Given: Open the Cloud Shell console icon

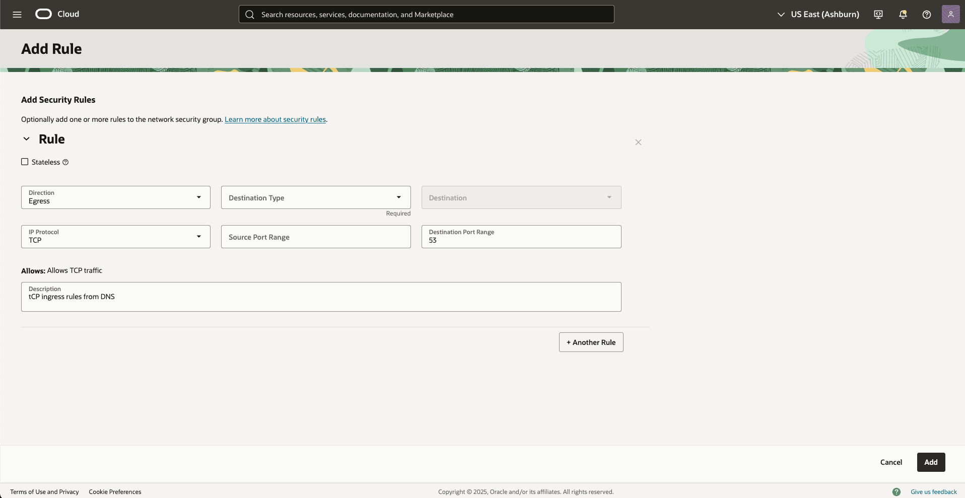Looking at the screenshot, I should [x=878, y=14].
